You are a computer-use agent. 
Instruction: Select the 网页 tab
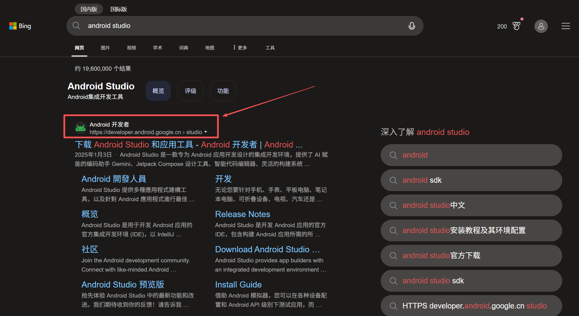[x=79, y=48]
